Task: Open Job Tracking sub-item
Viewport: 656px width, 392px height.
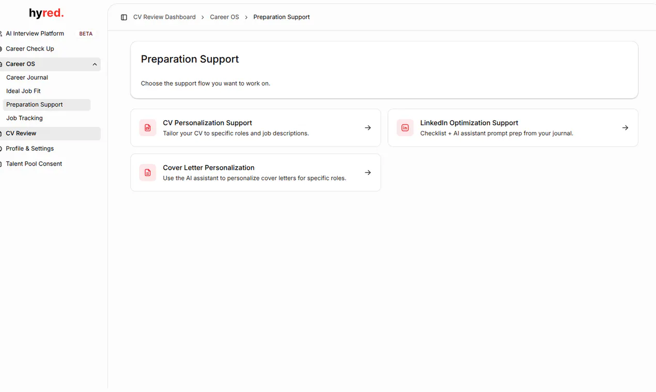Action: point(24,118)
